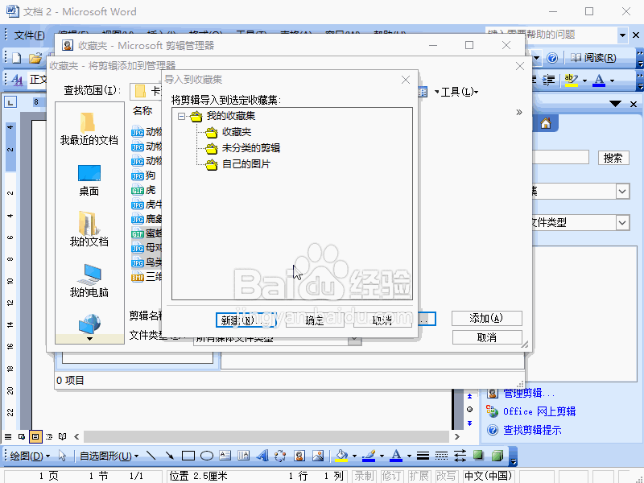Choose the Select Objects pointer tool
The width and height of the screenshot is (644, 483).
point(63,456)
